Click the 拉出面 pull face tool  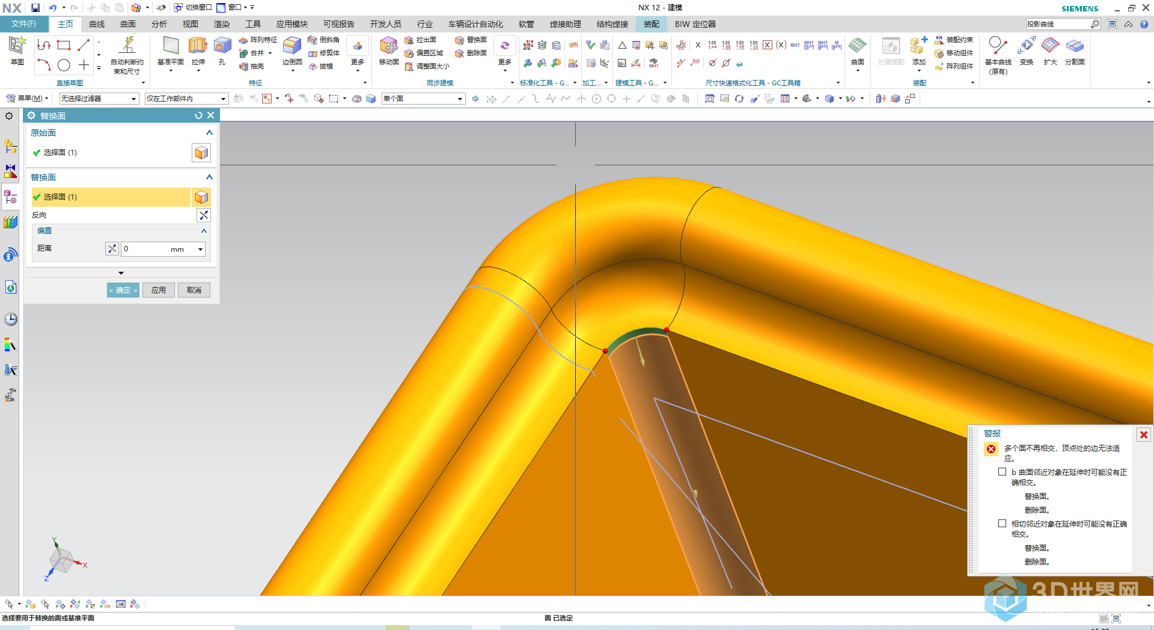pyautogui.click(x=421, y=40)
